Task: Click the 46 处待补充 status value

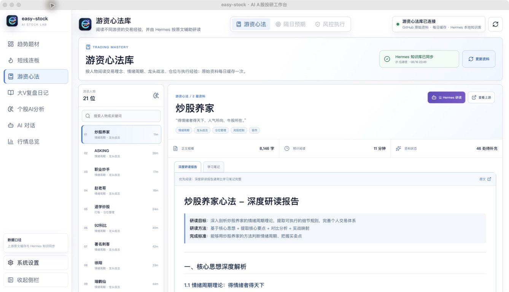Action: [487, 148]
